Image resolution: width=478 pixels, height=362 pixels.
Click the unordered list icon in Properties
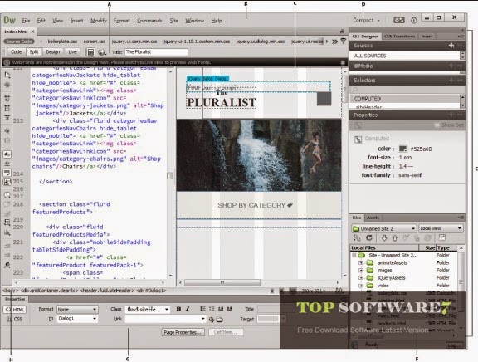click(202, 309)
